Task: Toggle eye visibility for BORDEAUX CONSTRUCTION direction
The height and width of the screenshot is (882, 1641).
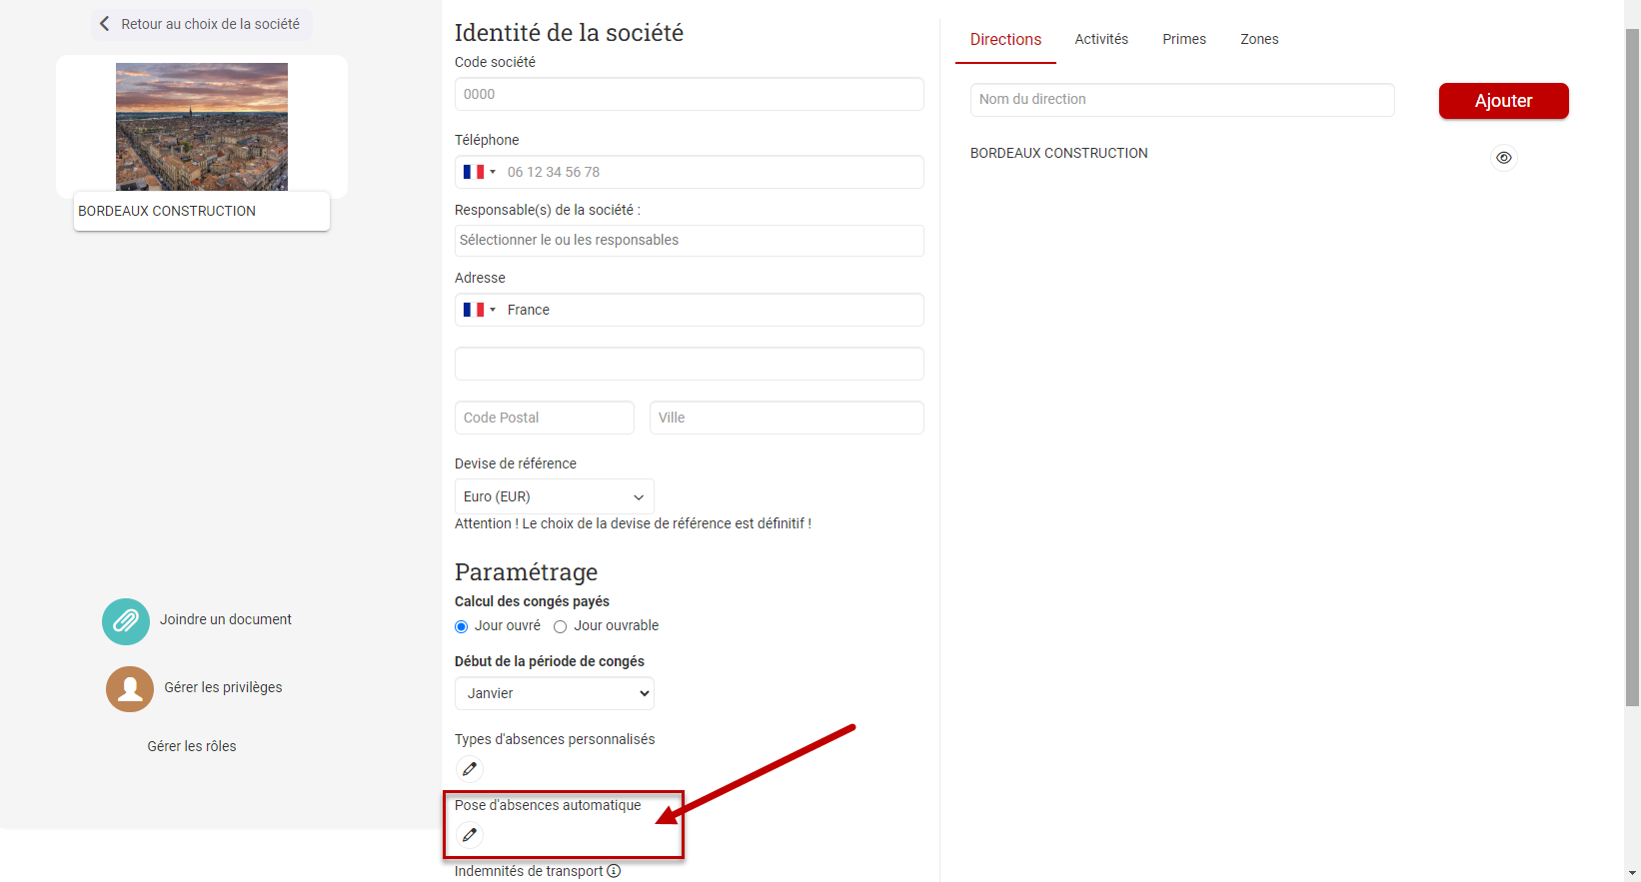Action: click(1504, 158)
